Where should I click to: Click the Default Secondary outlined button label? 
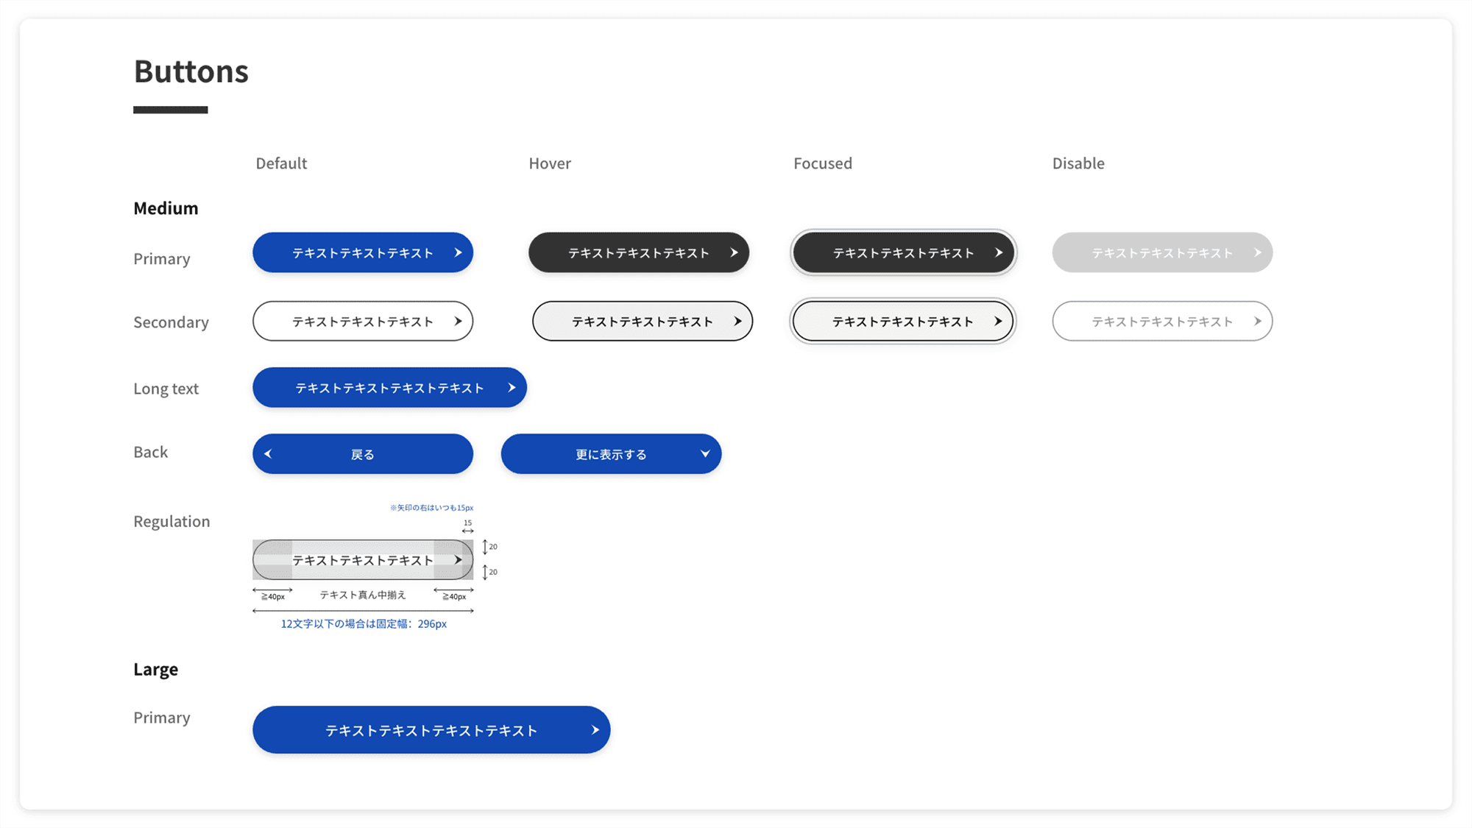[x=362, y=322]
